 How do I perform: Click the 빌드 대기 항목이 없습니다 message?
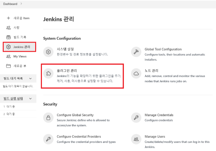tap(18, 86)
